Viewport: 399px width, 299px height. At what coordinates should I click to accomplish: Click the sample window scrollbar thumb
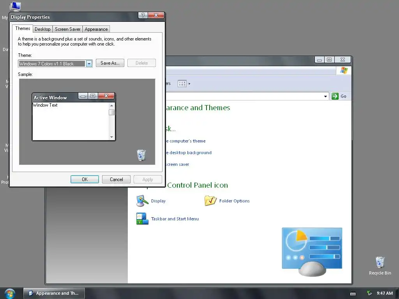click(111, 112)
